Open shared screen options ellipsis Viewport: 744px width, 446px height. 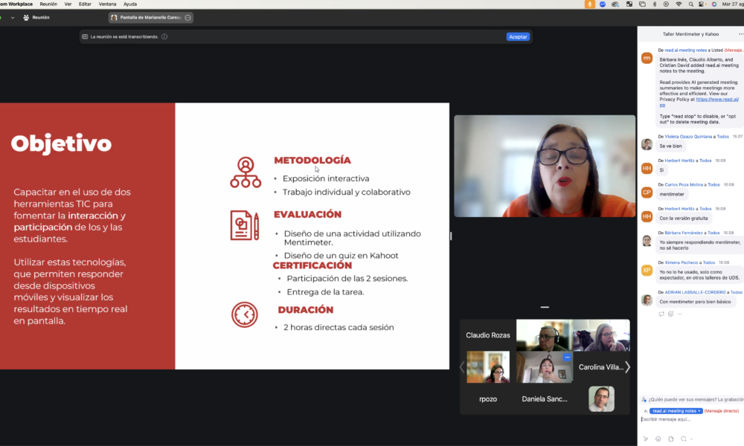[x=187, y=17]
